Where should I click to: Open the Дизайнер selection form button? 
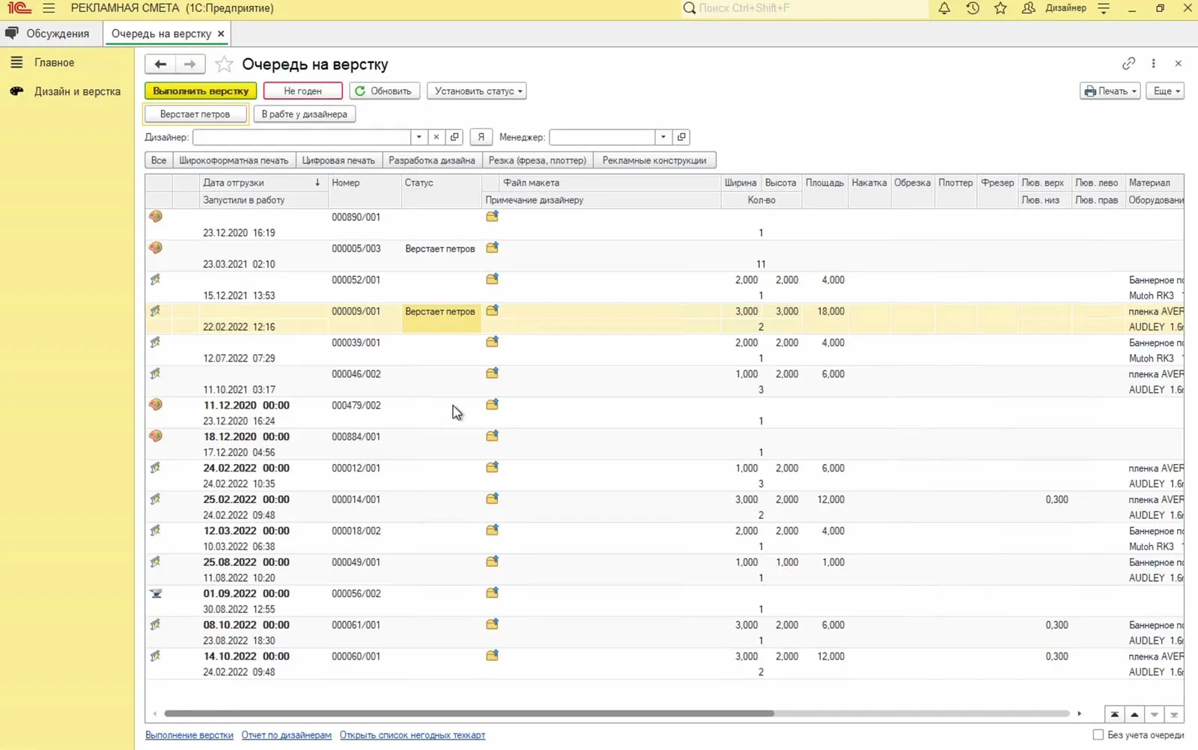[454, 137]
